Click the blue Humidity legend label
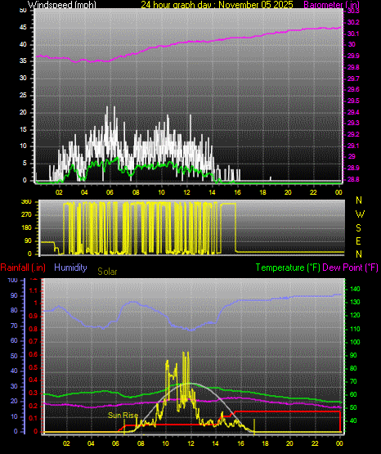This screenshot has height=454, width=381. [70, 267]
